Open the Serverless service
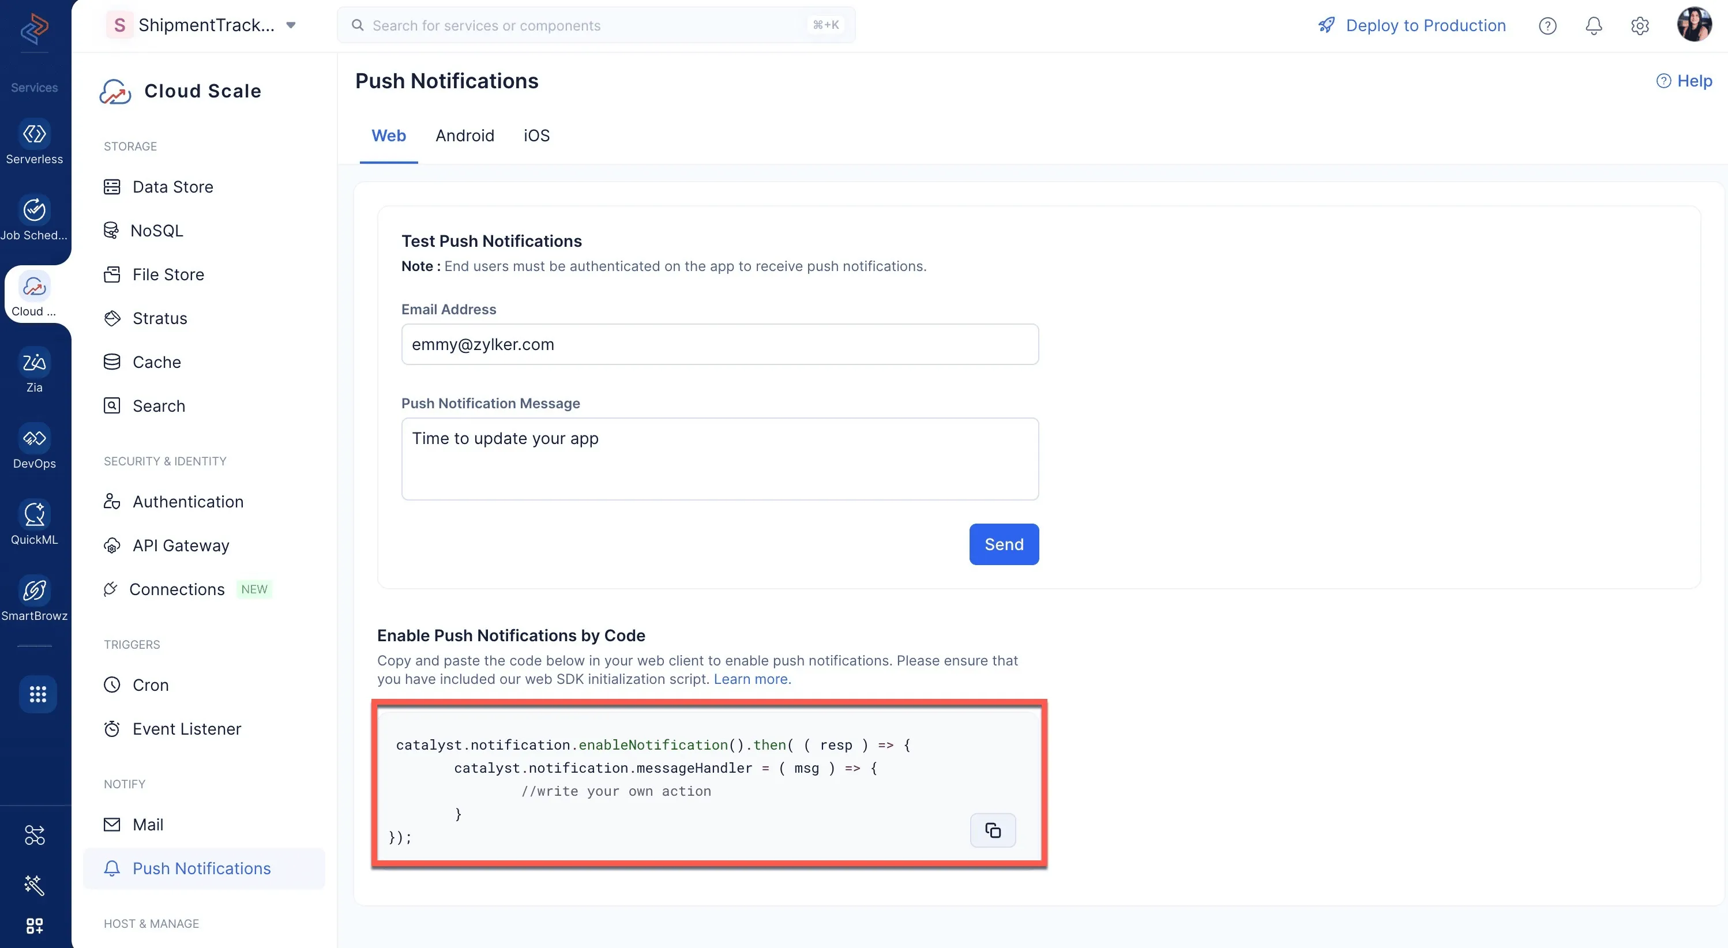 (x=34, y=141)
